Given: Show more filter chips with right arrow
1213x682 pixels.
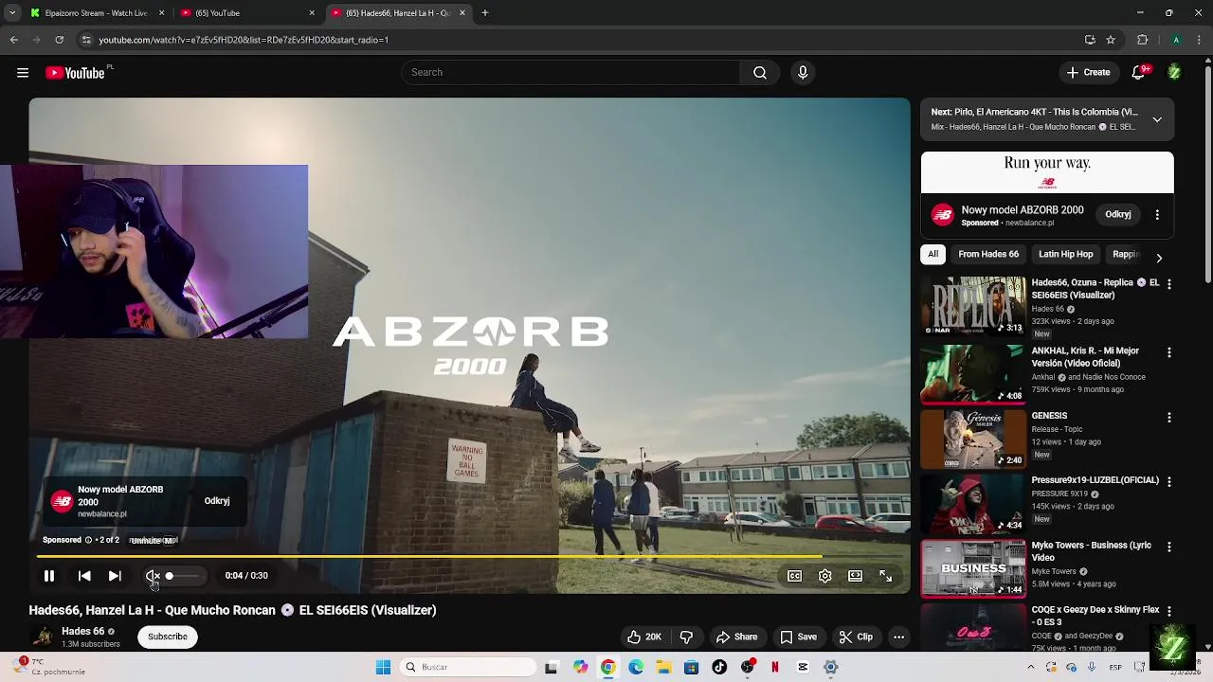Looking at the screenshot, I should (1159, 258).
